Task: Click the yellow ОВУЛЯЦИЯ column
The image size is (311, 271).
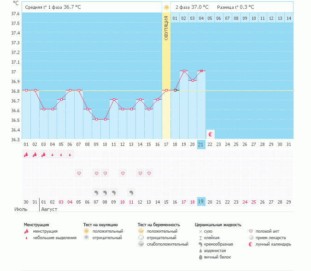Action: click(x=166, y=78)
